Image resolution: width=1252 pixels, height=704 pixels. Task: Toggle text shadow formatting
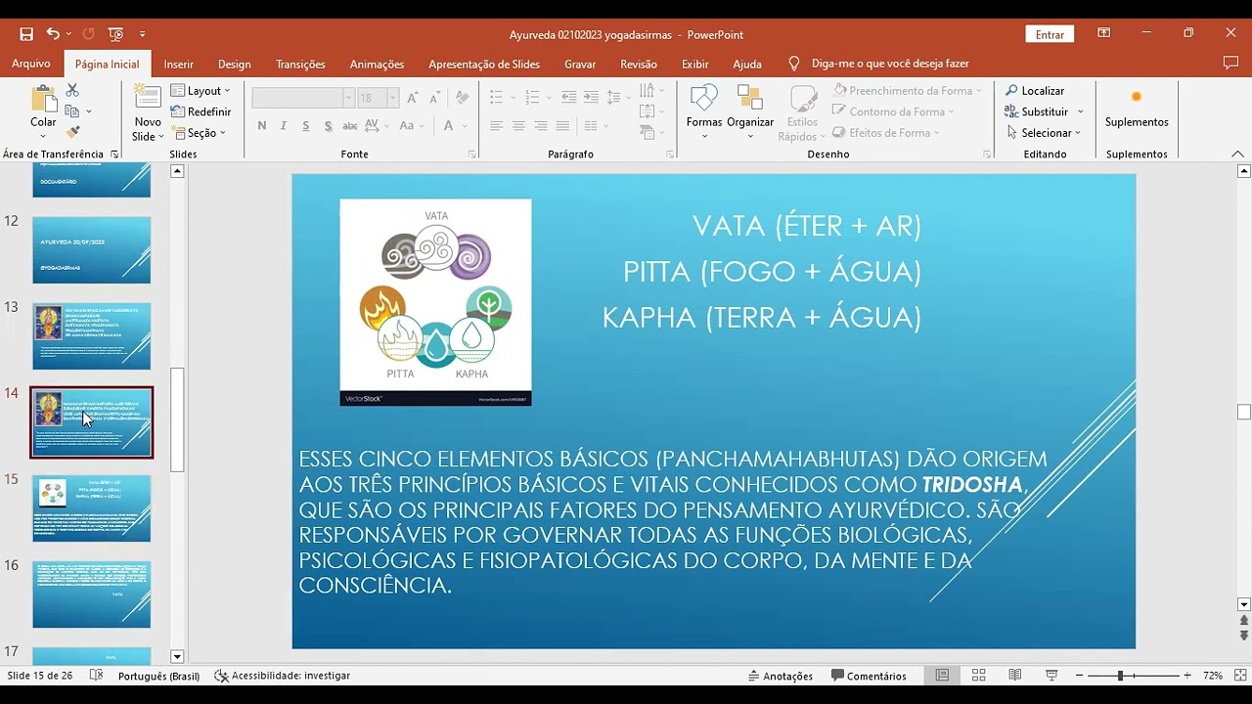(328, 126)
